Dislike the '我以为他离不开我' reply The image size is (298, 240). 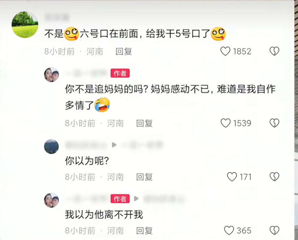click(274, 230)
